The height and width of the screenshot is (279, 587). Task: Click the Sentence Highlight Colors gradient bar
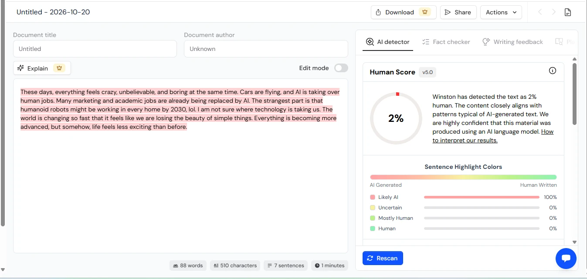tap(463, 177)
